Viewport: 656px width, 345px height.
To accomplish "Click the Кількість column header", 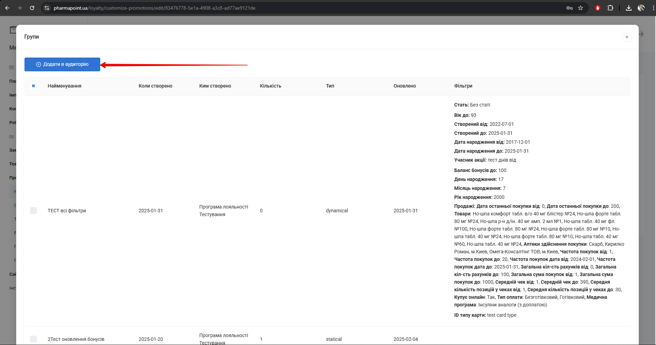I will pyautogui.click(x=270, y=86).
